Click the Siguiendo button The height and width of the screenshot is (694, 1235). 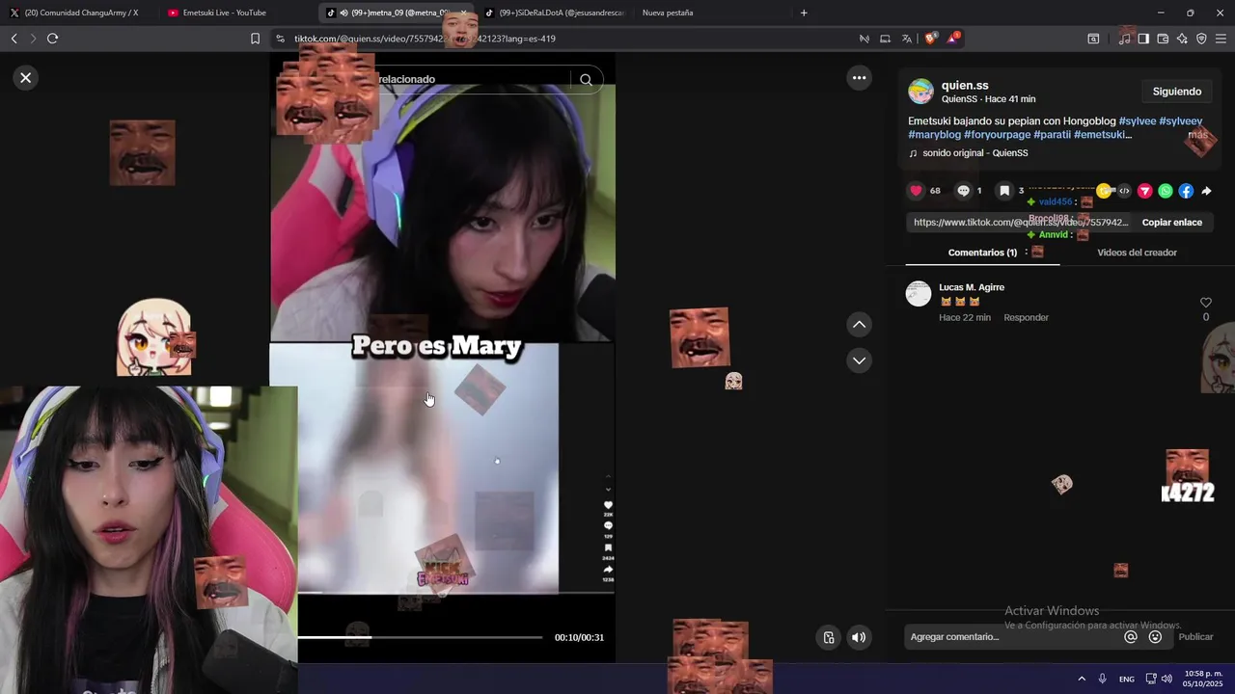1176,92
